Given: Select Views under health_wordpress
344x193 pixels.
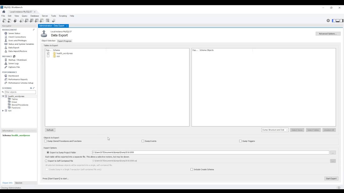Looking at the screenshot, I should [x=14, y=102].
